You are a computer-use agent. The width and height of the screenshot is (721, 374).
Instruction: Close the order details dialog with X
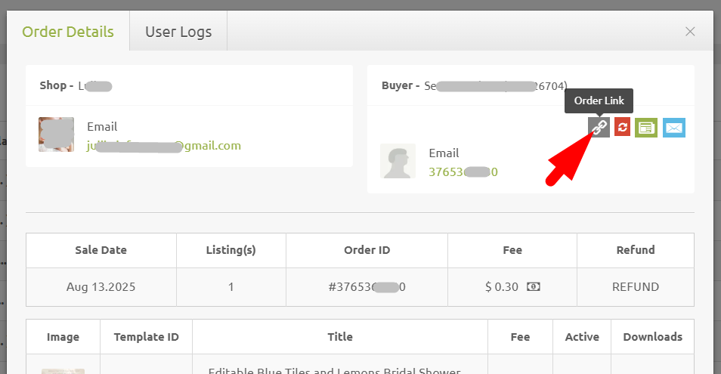[x=690, y=32]
